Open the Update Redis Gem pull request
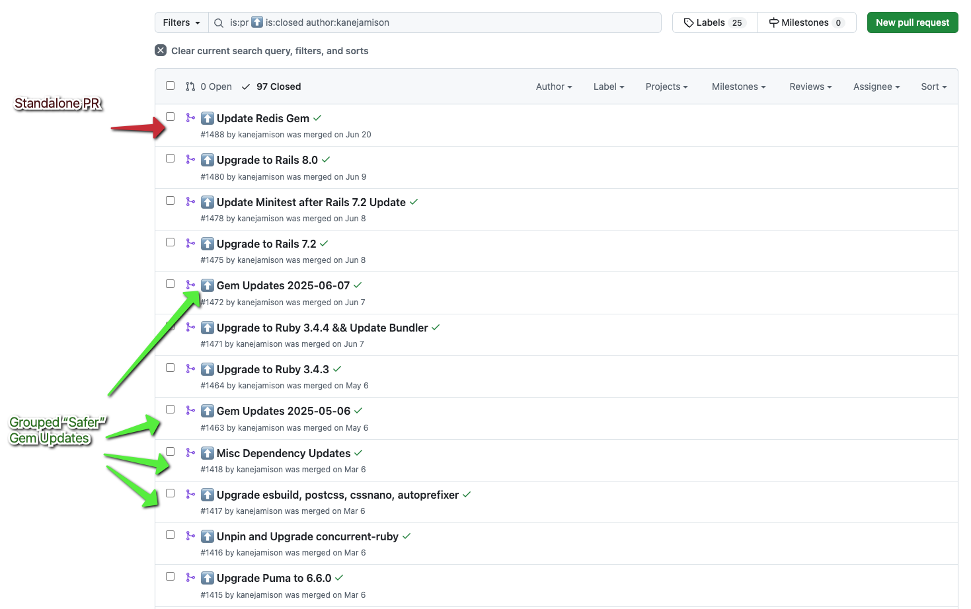The width and height of the screenshot is (971, 609). click(263, 118)
